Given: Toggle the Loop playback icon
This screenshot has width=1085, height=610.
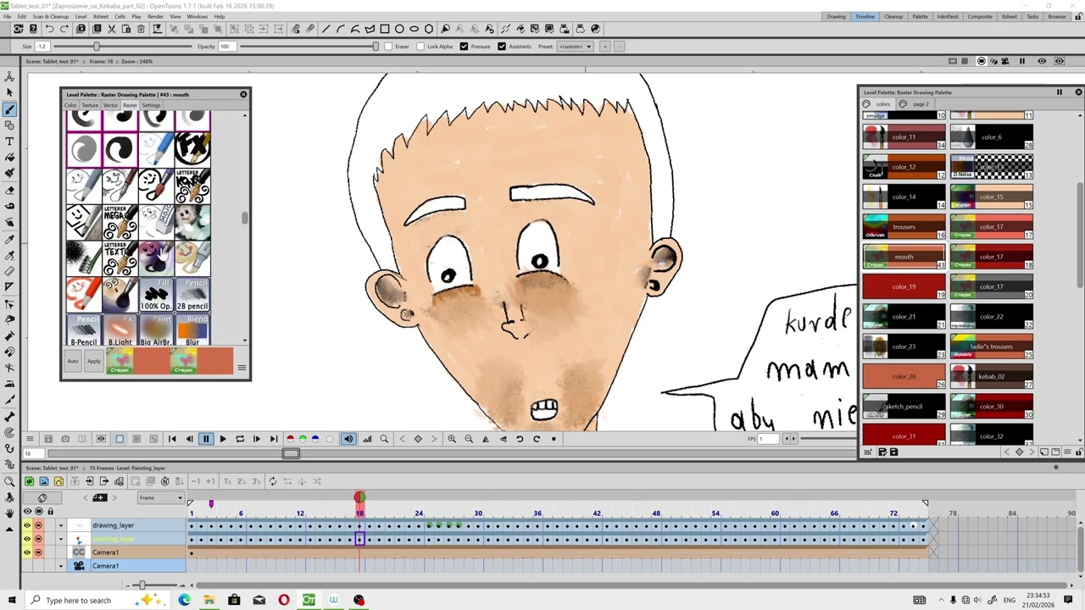Looking at the screenshot, I should coord(240,439).
